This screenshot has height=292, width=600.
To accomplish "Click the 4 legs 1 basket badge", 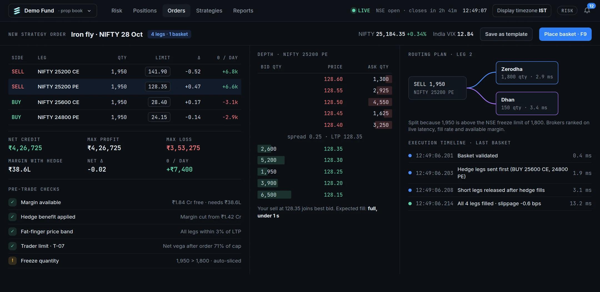I will (169, 34).
